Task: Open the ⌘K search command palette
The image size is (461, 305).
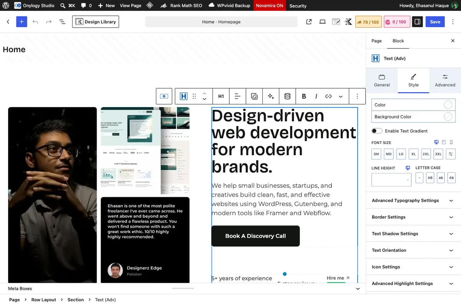Action: [68, 6]
